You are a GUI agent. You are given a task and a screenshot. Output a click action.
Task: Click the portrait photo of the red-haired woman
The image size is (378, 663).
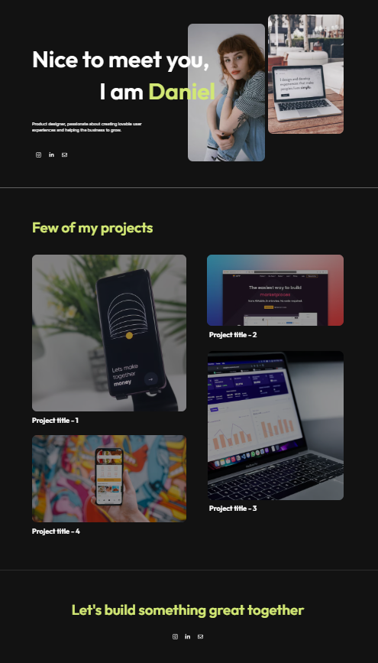pyautogui.click(x=226, y=93)
